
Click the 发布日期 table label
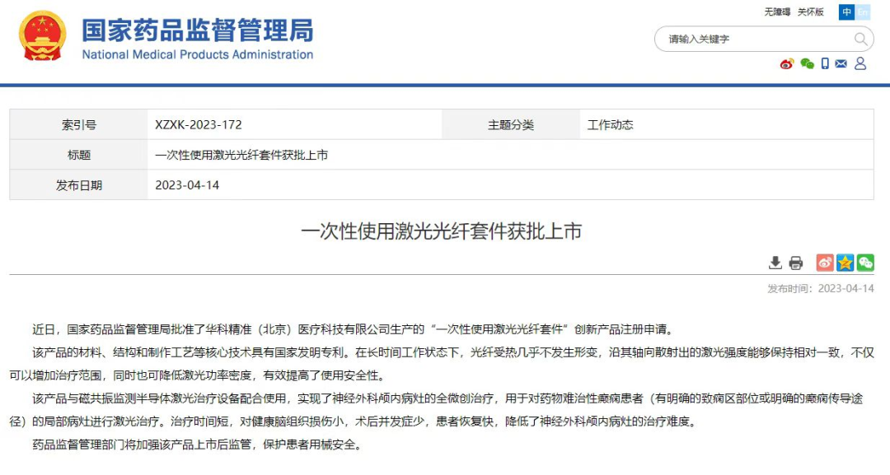pos(79,185)
